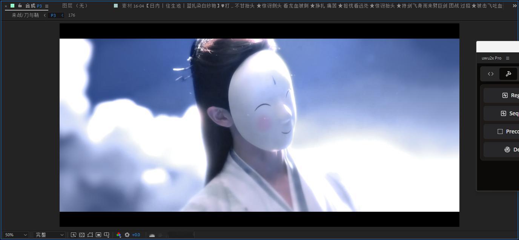The width and height of the screenshot is (519, 240).
Task: Switch to the 图层 (无) tab
Action: 75,6
